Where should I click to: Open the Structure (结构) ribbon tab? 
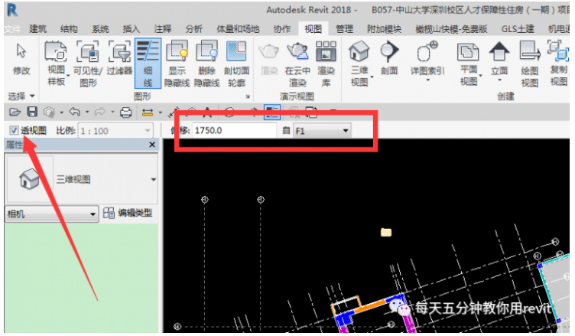tap(69, 28)
